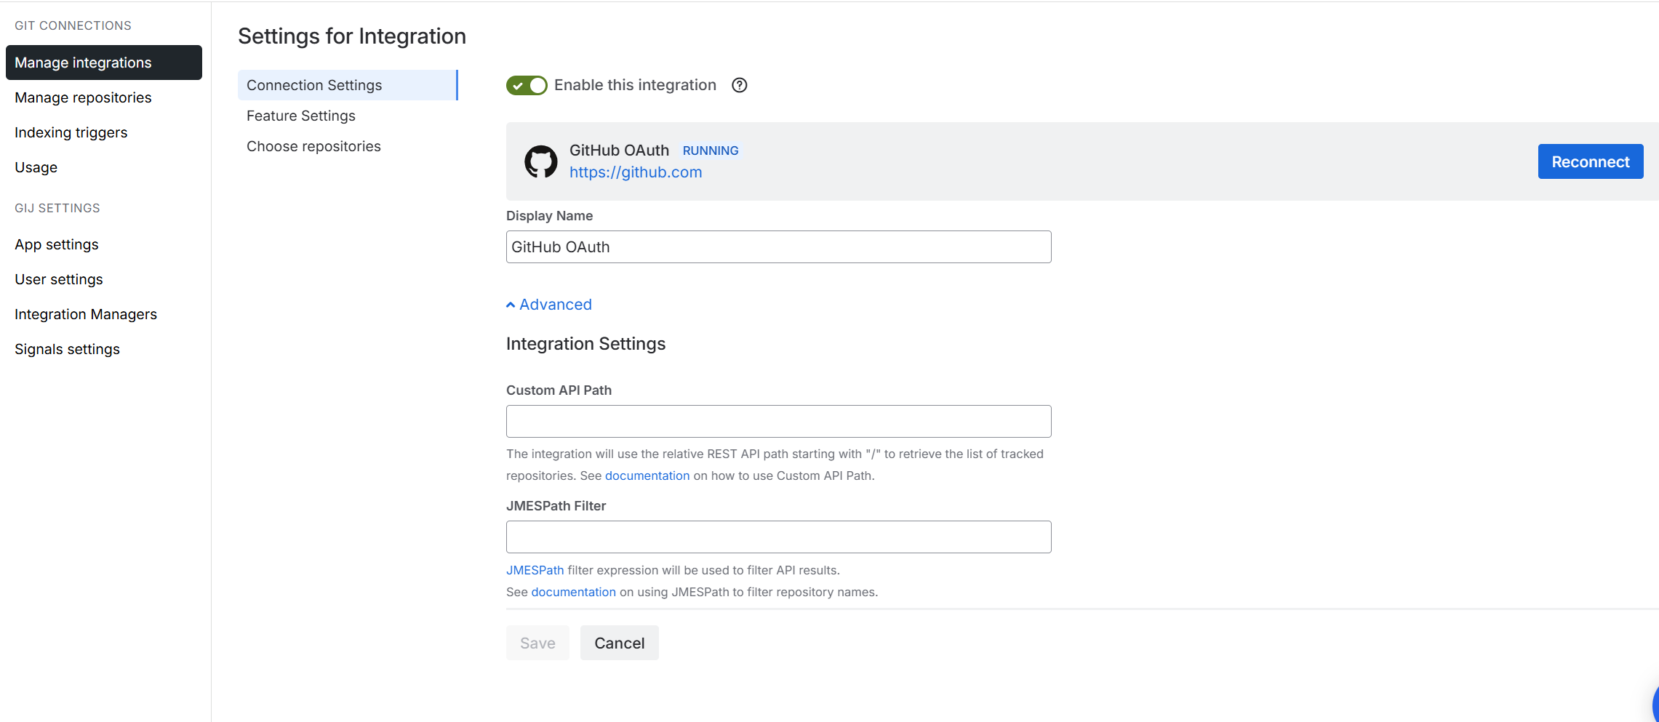Open Custom API Path documentation link
1659x722 pixels.
pos(647,476)
